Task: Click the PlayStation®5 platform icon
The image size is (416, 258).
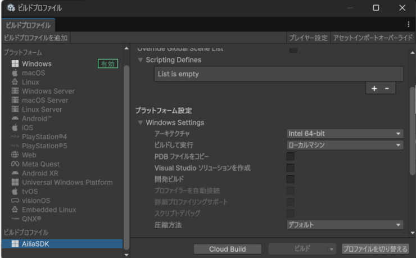Action: point(15,146)
